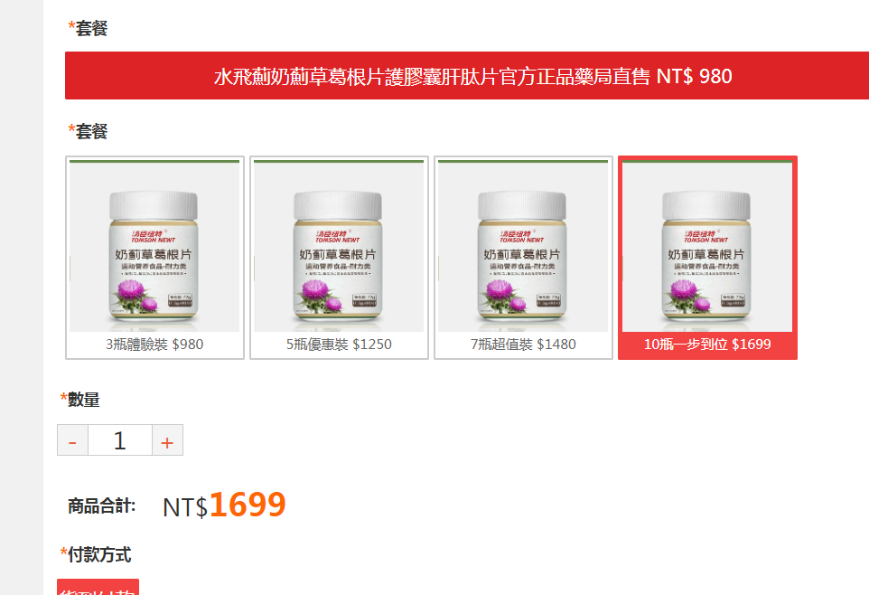This screenshot has width=869, height=595.
Task: Select the partially visible red payment method button
Action: pyautogui.click(x=98, y=587)
